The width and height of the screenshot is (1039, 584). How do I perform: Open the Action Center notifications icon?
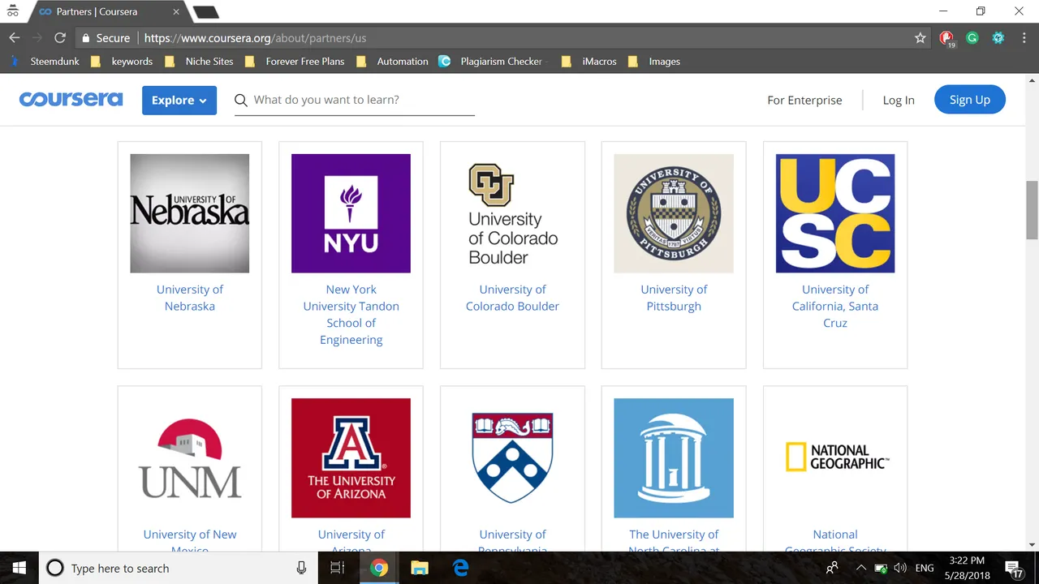click(x=1013, y=569)
